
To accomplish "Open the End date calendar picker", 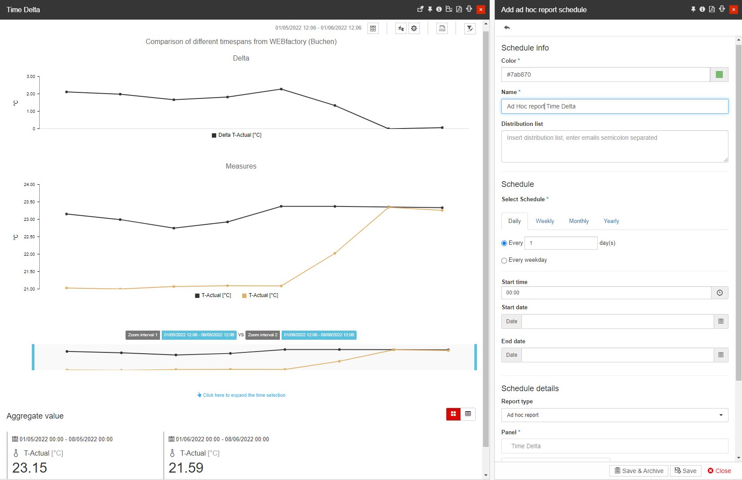I will 721,355.
